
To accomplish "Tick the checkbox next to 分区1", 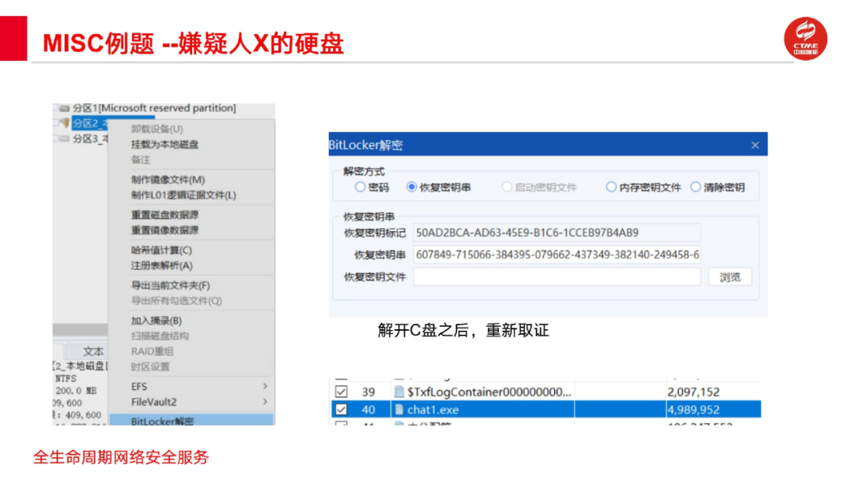I will coord(55,108).
